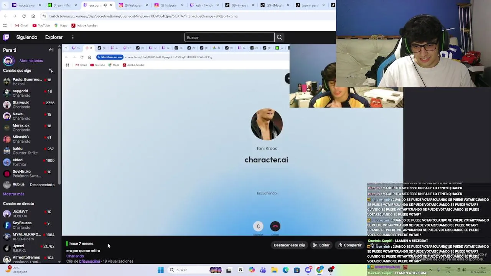The width and height of the screenshot is (491, 276).
Task: Click the sort arrows for Canales que sigo
Action: [x=51, y=71]
